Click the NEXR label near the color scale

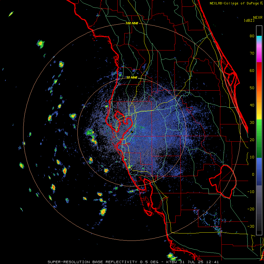[258, 18]
